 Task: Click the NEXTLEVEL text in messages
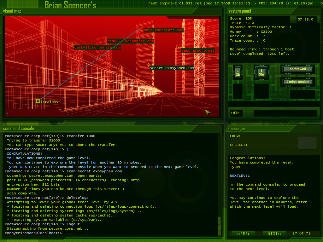[239, 176]
